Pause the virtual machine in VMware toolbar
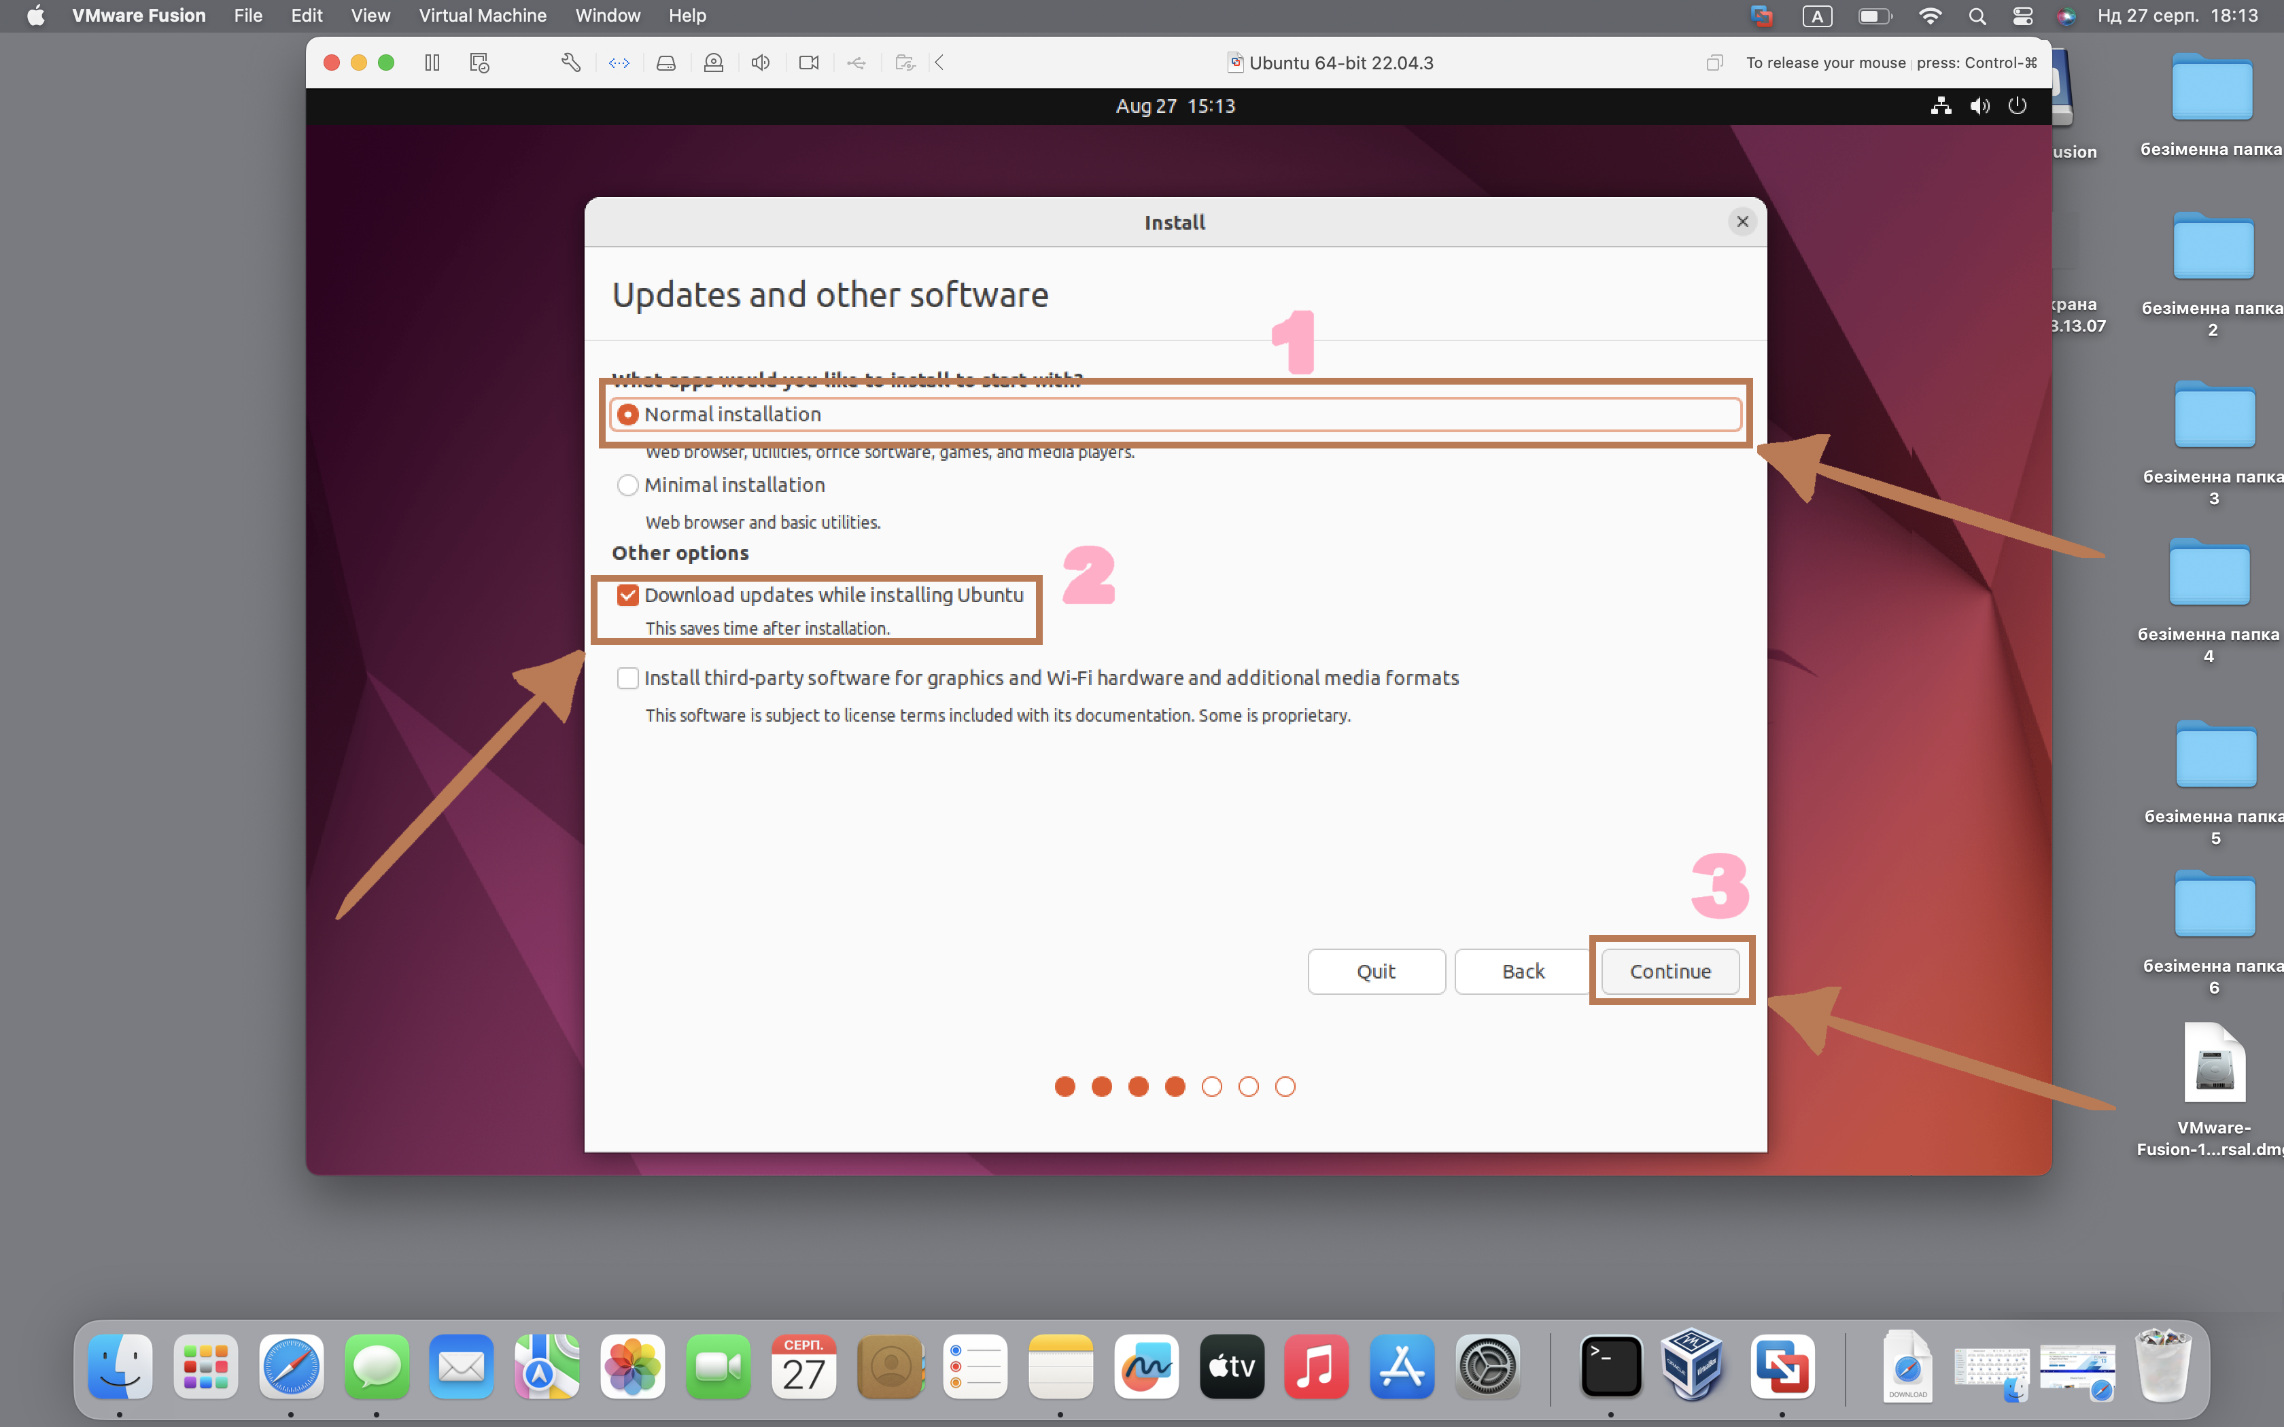Screen dimensions: 2284x1427 point(432,63)
